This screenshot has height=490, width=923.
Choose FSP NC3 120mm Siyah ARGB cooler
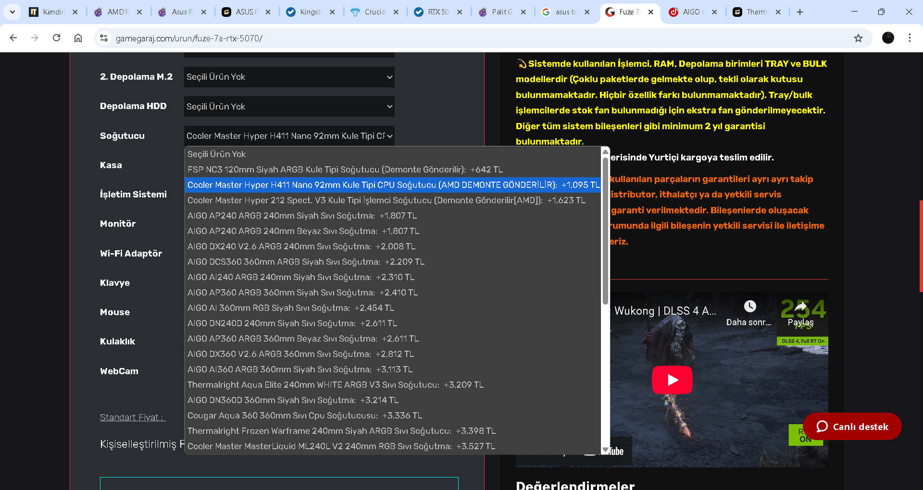tap(393, 170)
